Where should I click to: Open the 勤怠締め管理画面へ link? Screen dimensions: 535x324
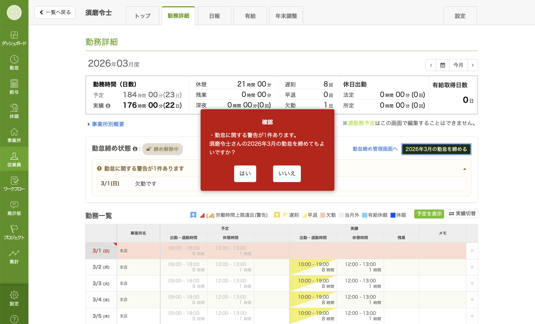[x=375, y=149]
